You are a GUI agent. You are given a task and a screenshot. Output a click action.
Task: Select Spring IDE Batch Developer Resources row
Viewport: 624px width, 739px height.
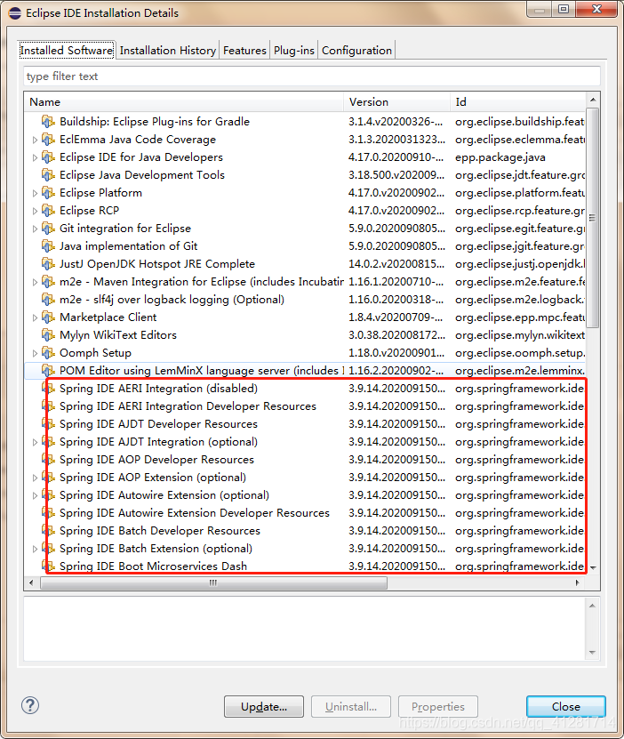pos(305,531)
